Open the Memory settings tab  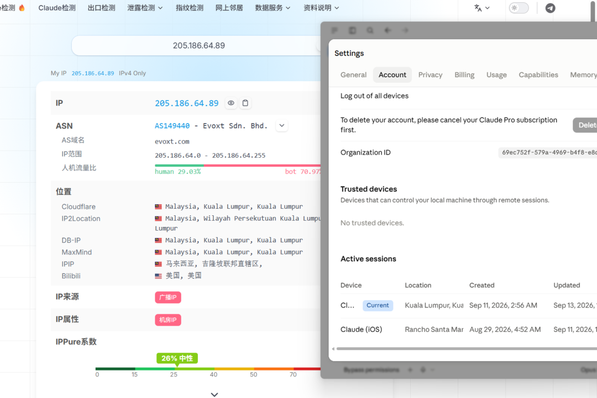[x=583, y=75]
